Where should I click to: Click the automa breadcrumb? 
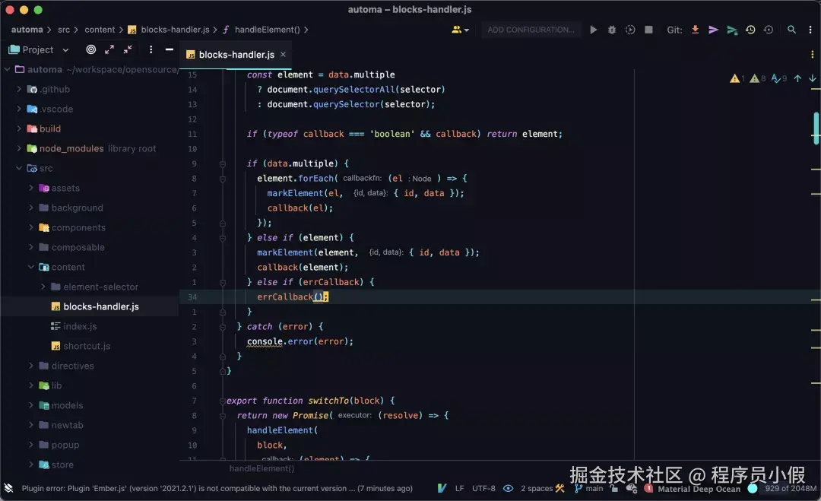27,30
